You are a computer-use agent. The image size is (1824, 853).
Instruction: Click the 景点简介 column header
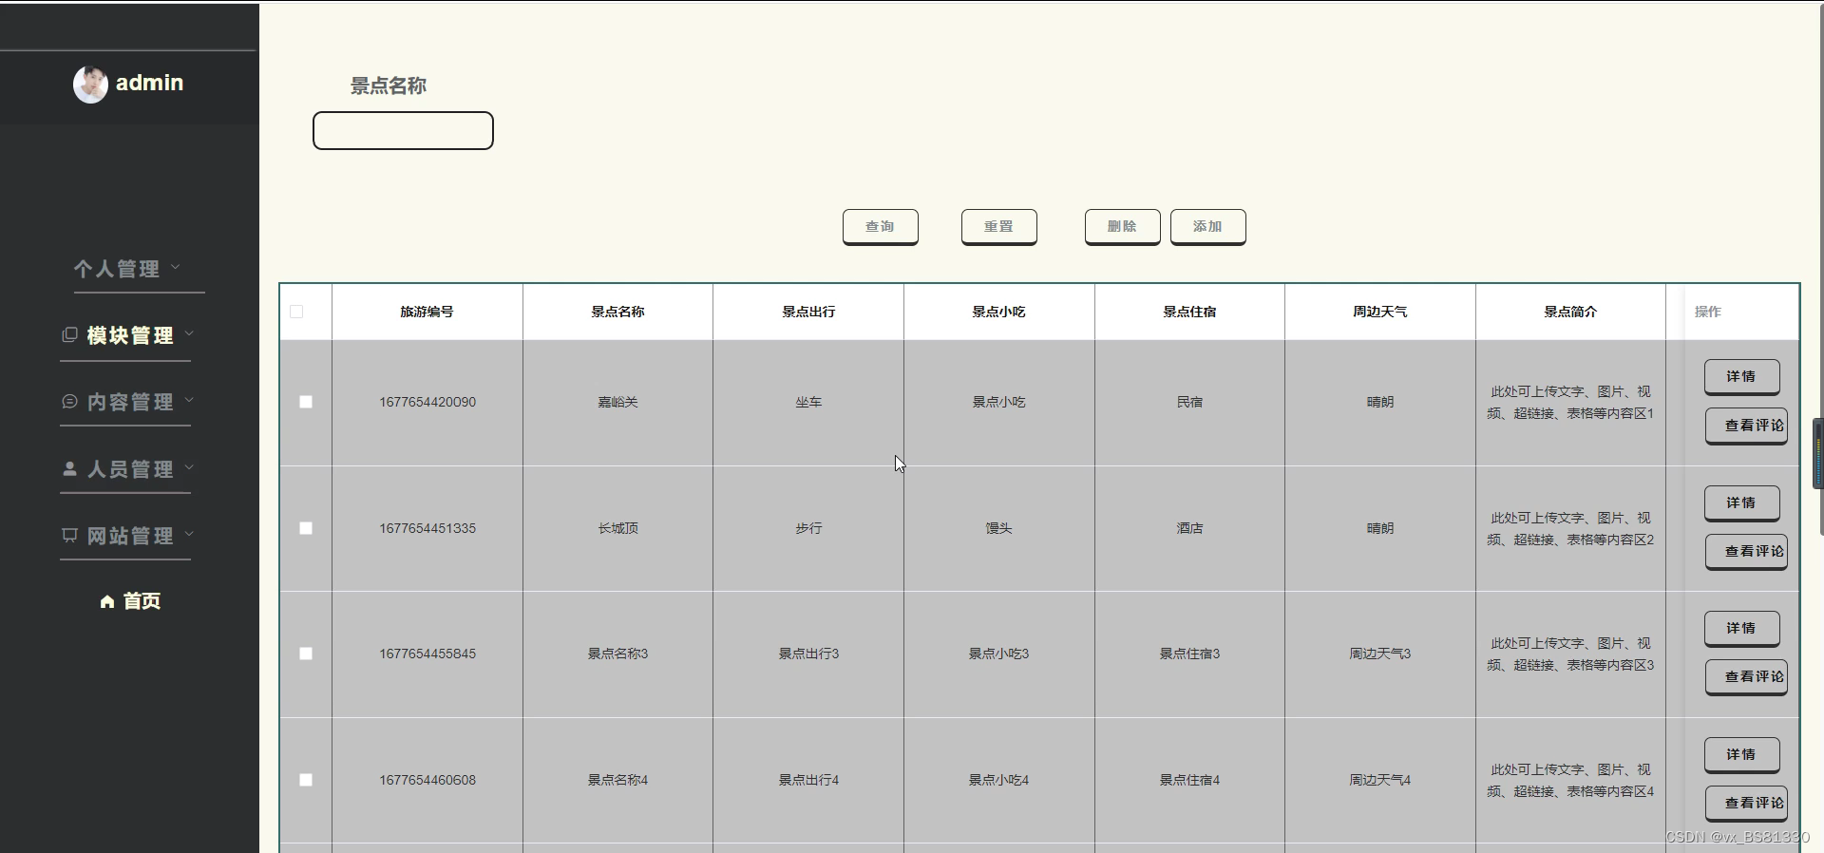point(1570,312)
